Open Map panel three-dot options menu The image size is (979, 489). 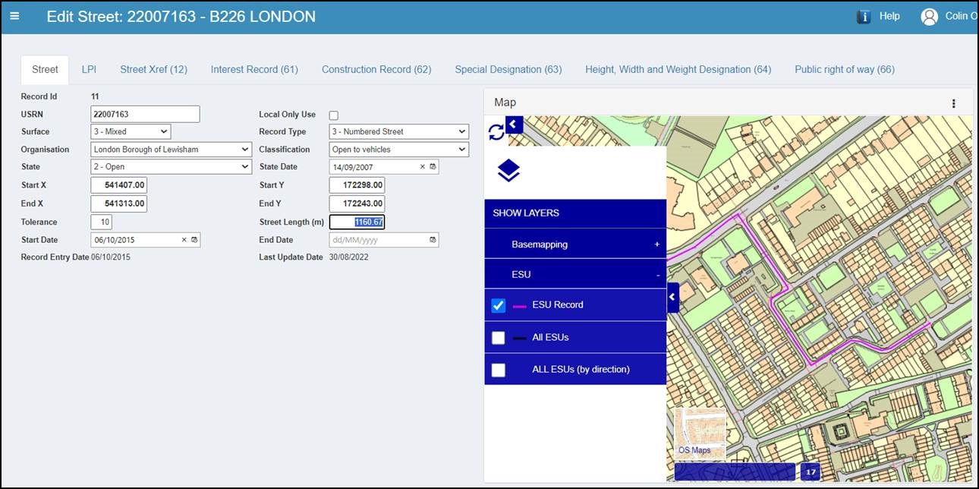coord(953,103)
